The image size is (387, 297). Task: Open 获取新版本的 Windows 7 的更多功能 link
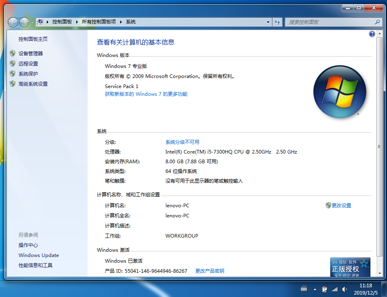point(146,94)
